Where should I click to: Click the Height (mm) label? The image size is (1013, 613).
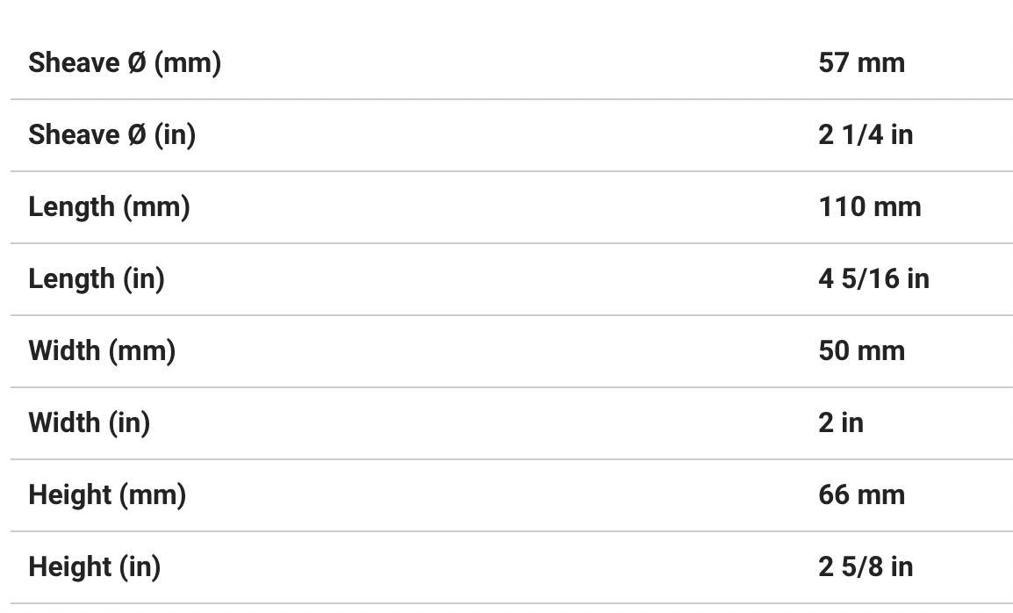[107, 495]
